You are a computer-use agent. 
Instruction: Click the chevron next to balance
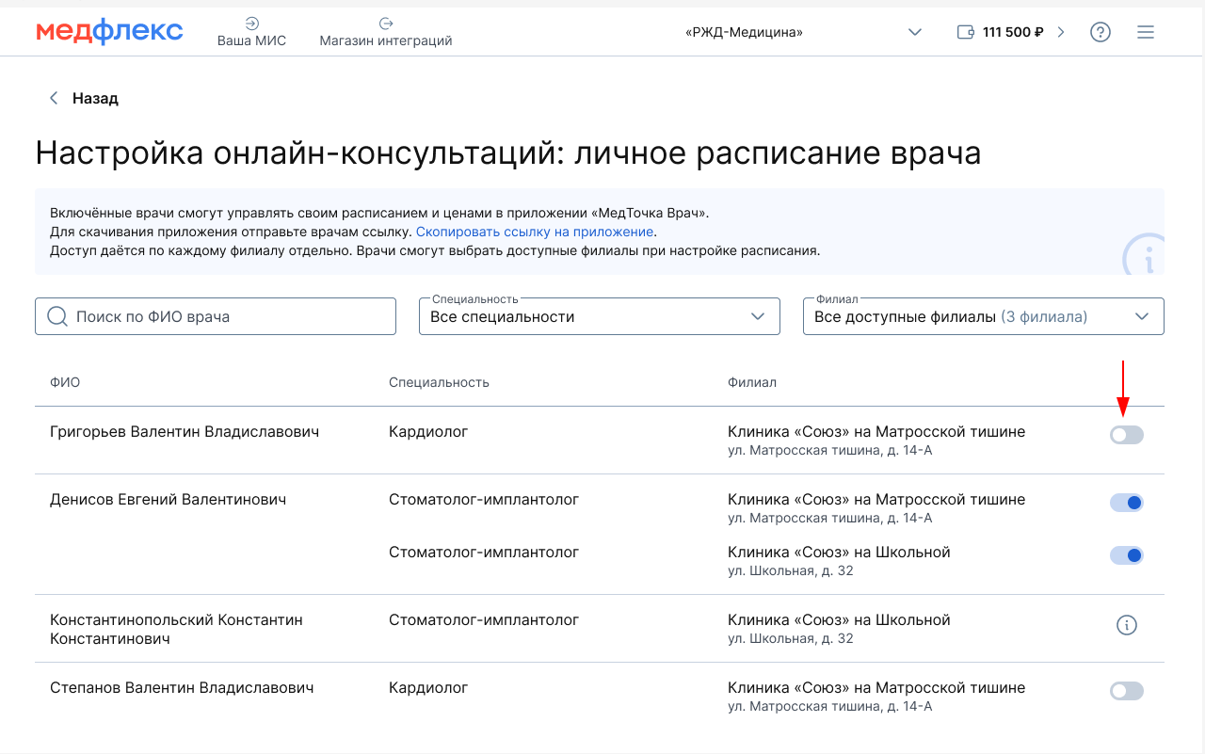(x=1061, y=32)
